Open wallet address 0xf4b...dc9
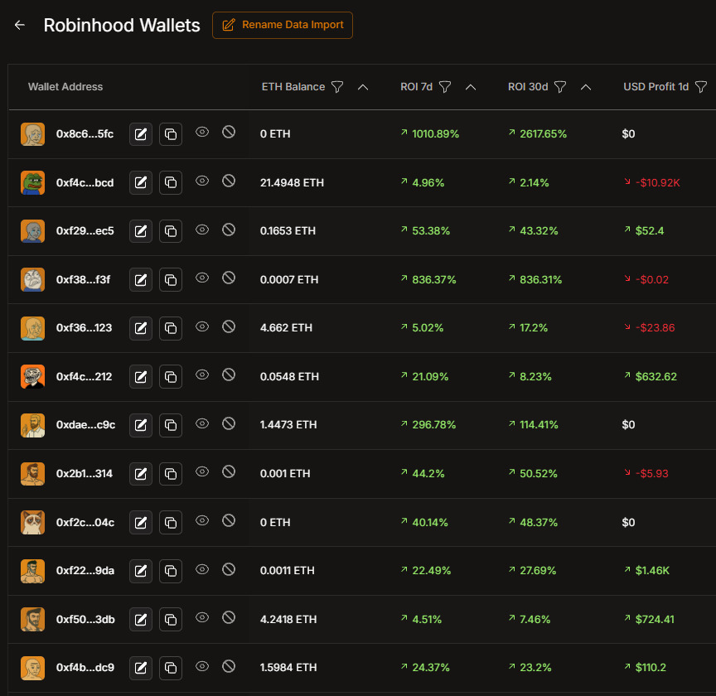This screenshot has width=716, height=696. click(85, 668)
